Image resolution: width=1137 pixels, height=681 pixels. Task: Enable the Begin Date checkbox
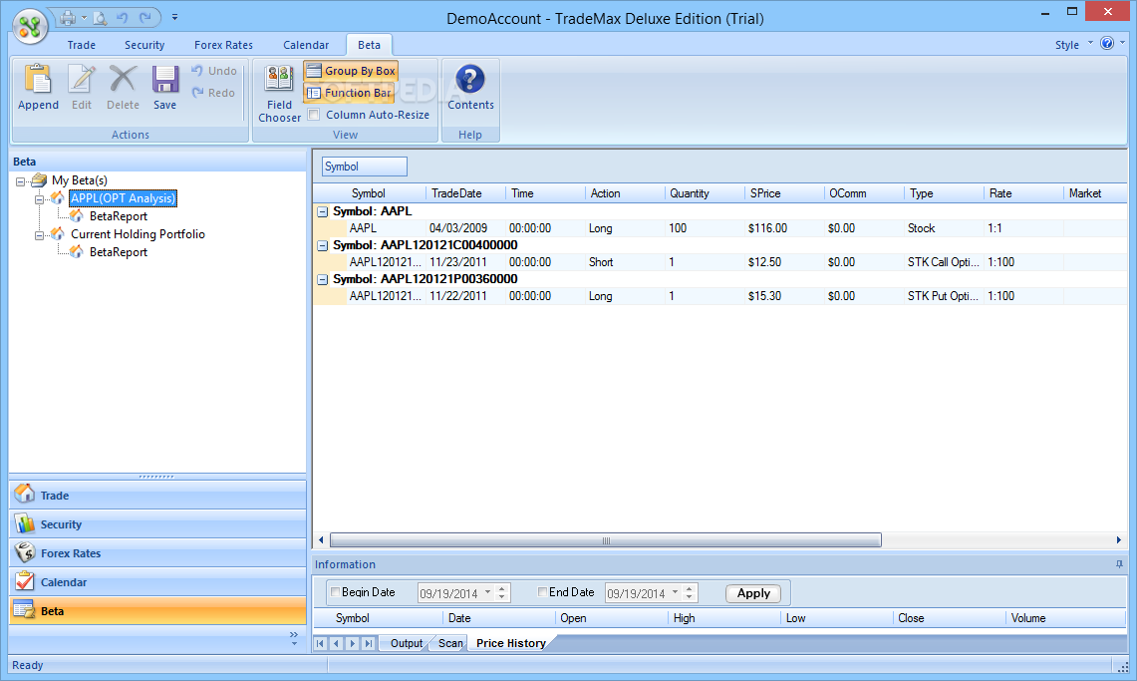[335, 592]
